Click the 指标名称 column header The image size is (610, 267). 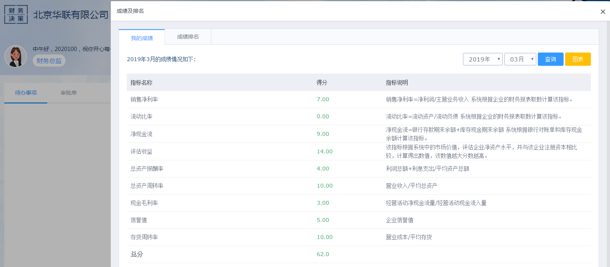(141, 83)
